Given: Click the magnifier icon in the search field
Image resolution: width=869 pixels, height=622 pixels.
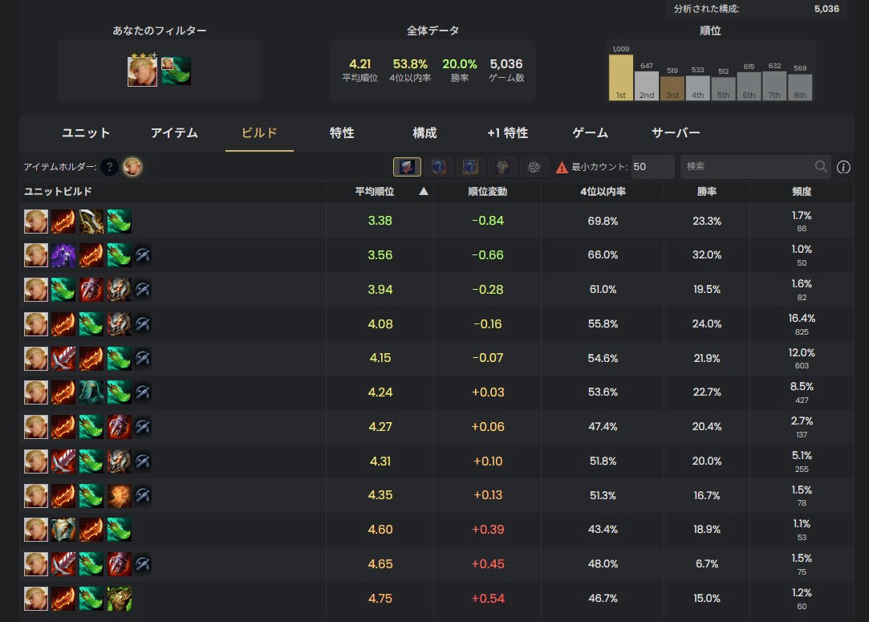Looking at the screenshot, I should pos(821,166).
